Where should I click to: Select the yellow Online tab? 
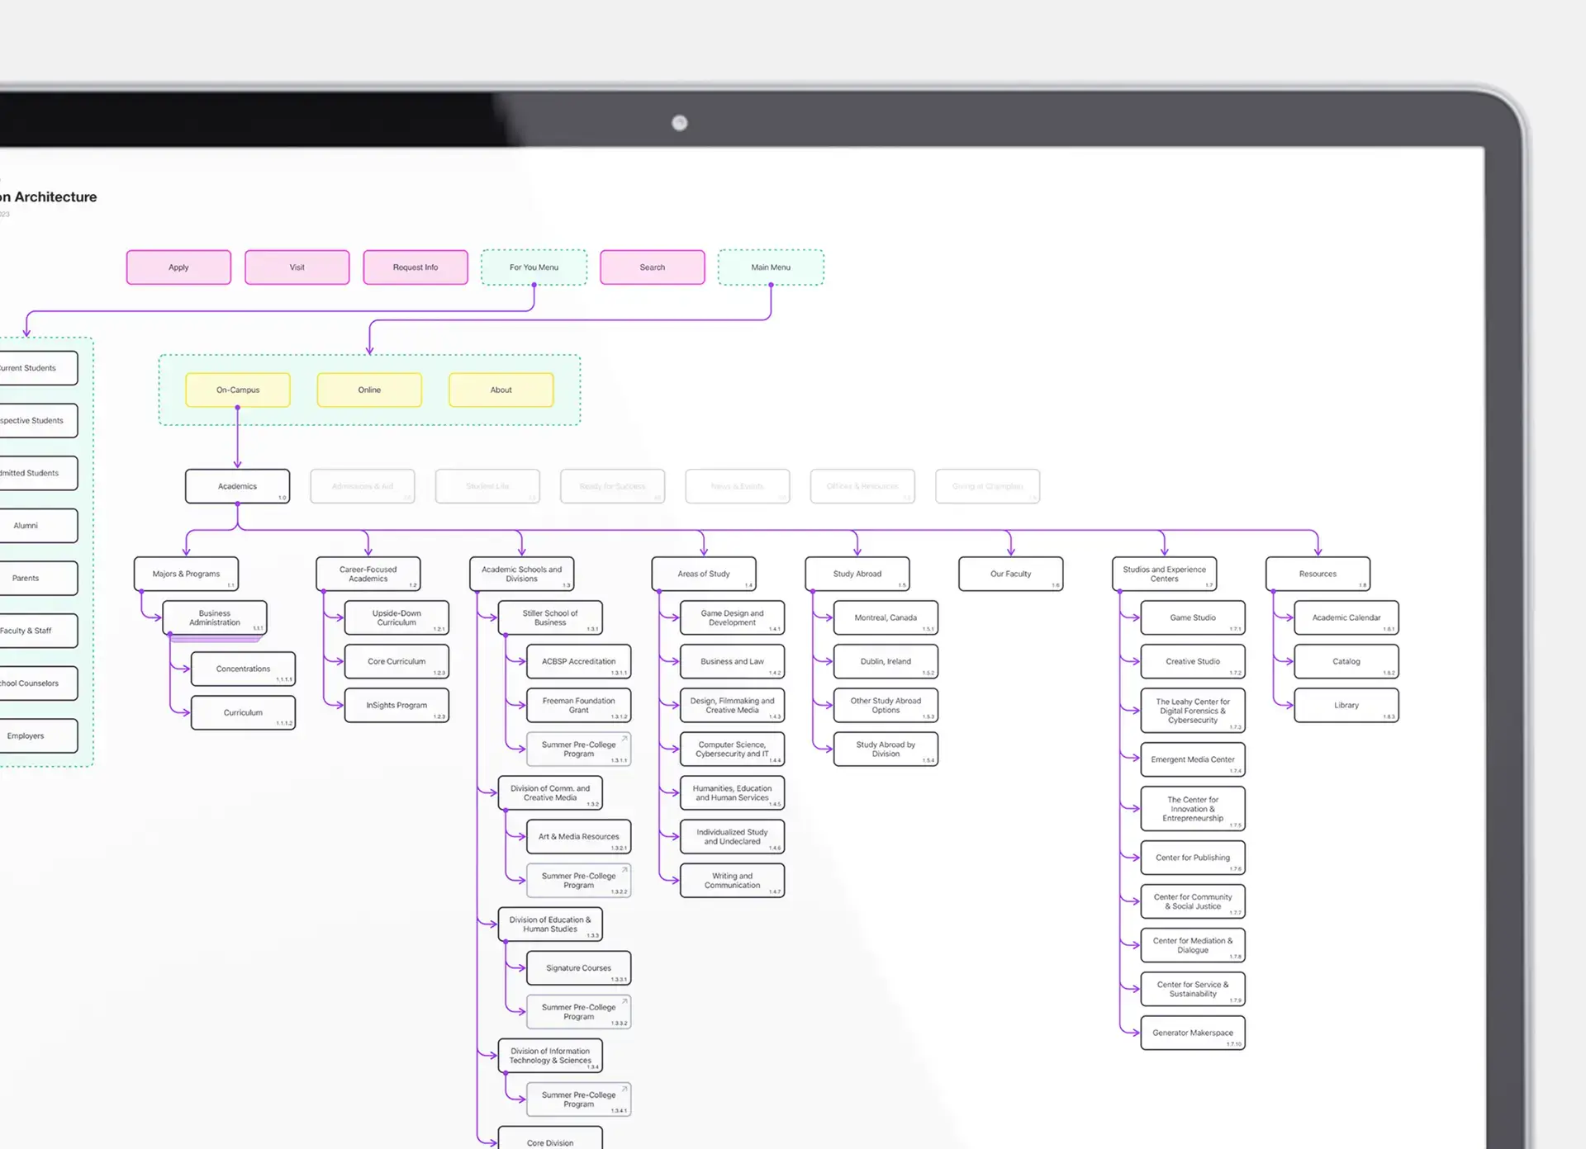(x=369, y=390)
